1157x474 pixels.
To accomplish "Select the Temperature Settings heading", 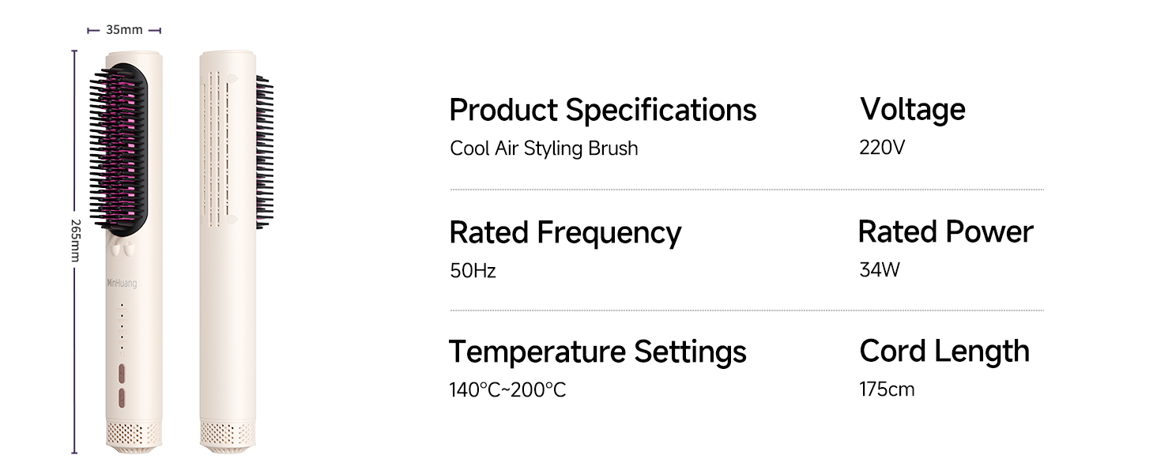I will (x=597, y=352).
